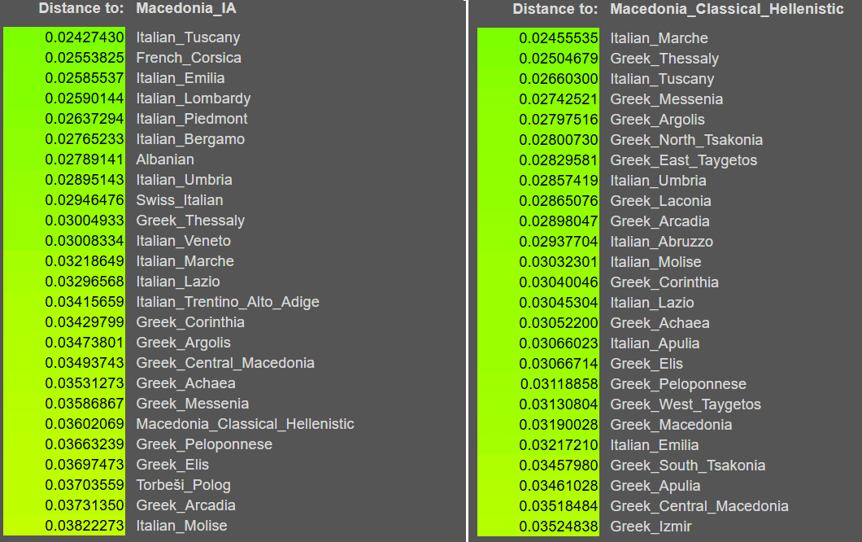The image size is (862, 542).
Task: Click the Italian_Lombardy population label
Action: (193, 98)
